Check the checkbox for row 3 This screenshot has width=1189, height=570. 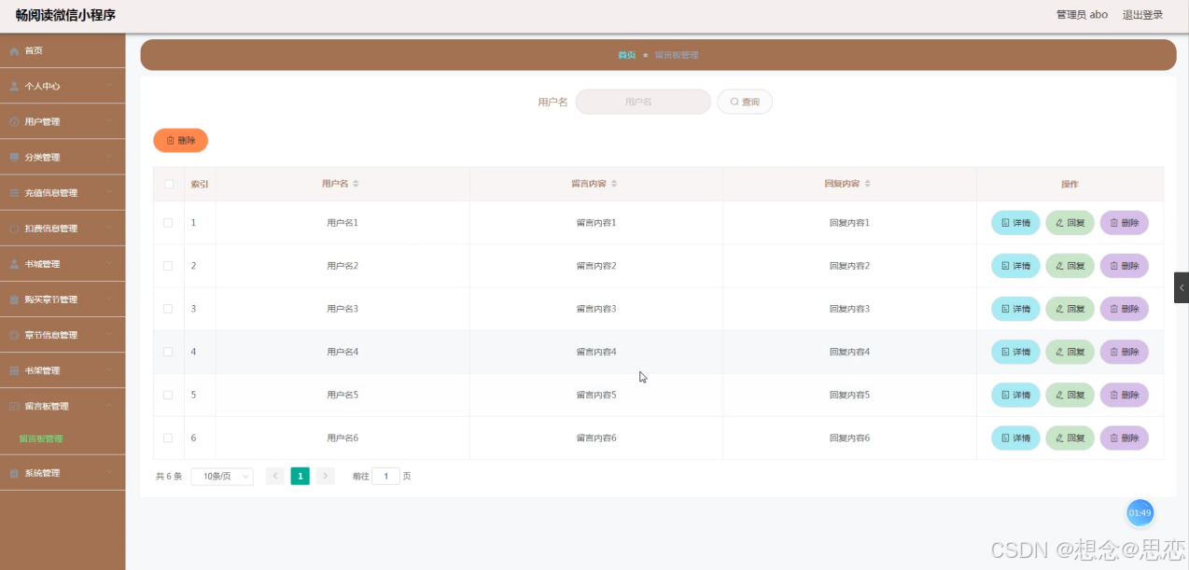pyautogui.click(x=168, y=309)
